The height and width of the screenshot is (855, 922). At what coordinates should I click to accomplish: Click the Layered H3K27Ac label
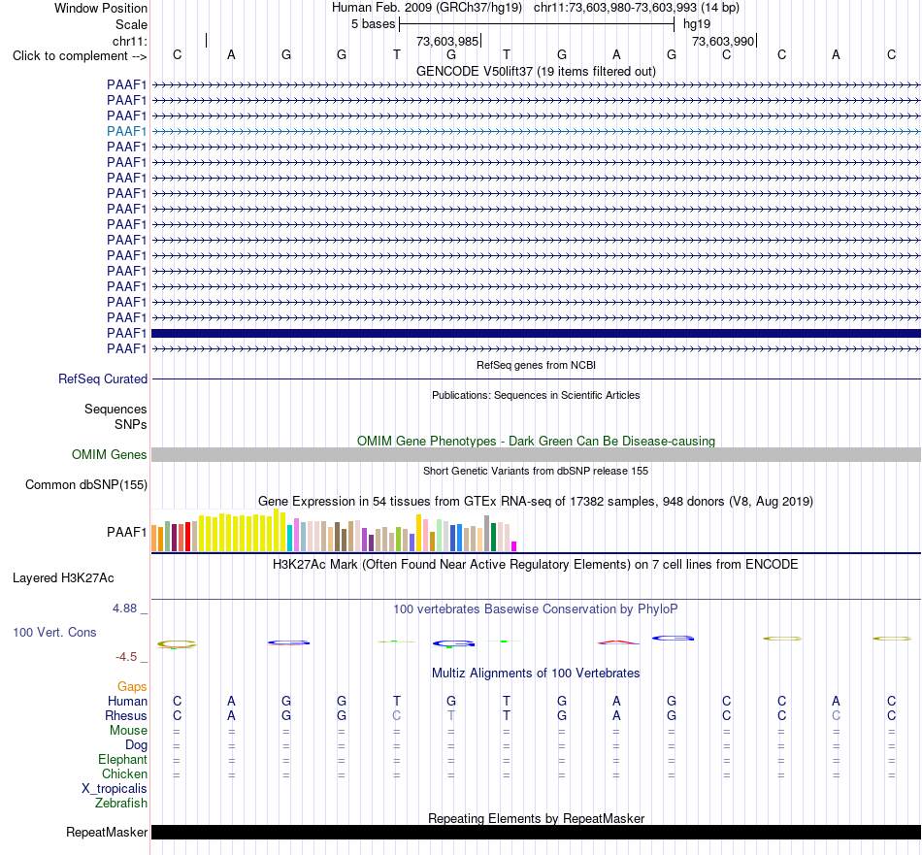(63, 578)
